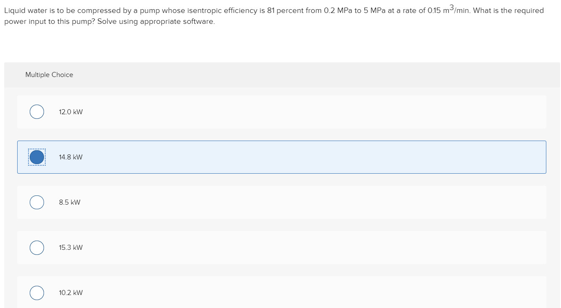Select the 12.0 kW radio button
Image resolution: width=561 pixels, height=308 pixels.
point(37,112)
